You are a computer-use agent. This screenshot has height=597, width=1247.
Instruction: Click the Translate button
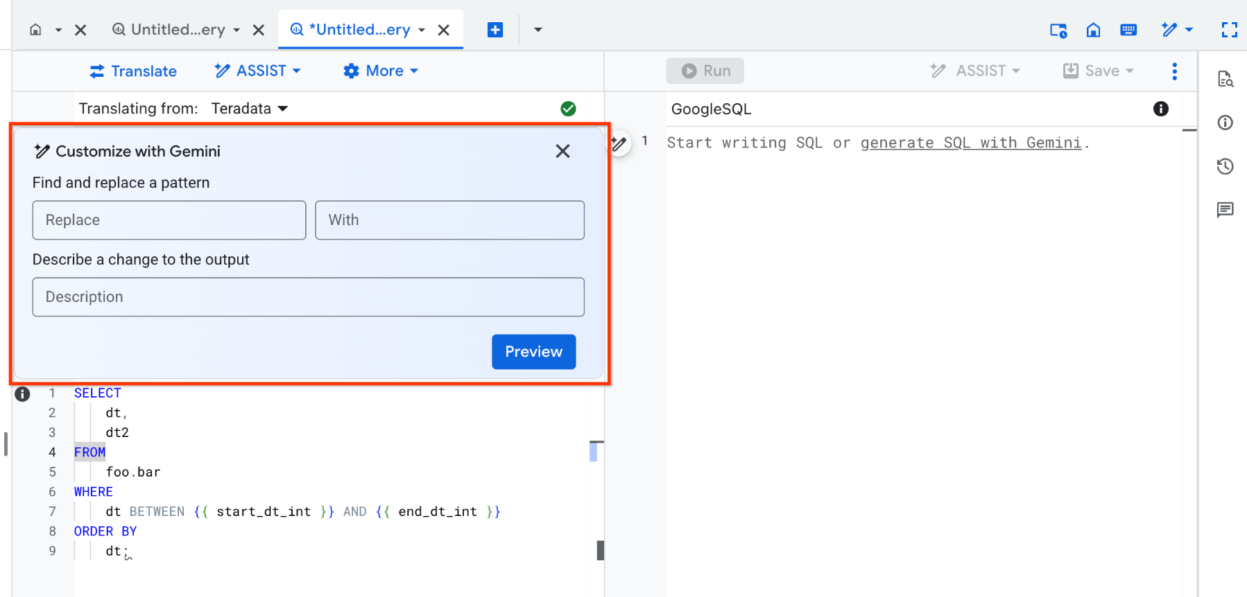133,71
